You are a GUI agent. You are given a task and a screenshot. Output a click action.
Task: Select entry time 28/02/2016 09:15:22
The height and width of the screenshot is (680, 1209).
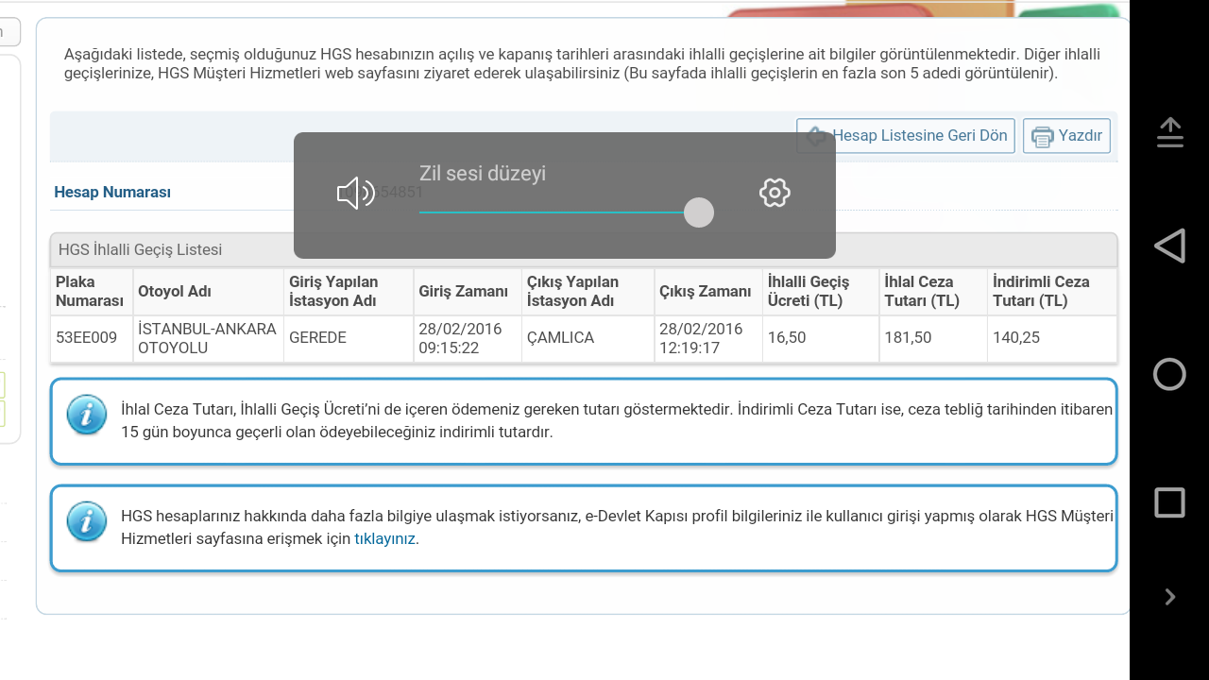[x=468, y=338]
